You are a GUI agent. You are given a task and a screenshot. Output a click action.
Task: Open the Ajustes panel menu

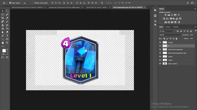coord(195,9)
